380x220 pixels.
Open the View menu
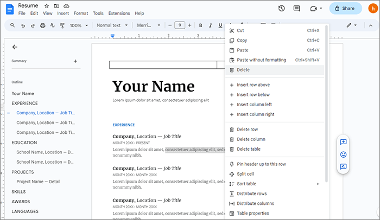tap(48, 14)
